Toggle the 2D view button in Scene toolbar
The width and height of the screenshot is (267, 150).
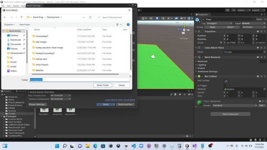point(151,18)
